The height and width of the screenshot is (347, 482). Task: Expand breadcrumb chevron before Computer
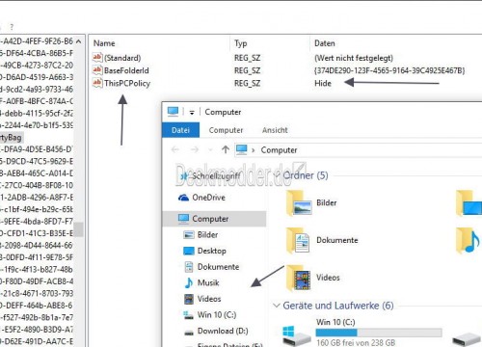coord(254,150)
